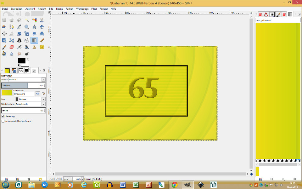Screen dimensions: 302x189
Task: Activate the Paintbrush tool in the toolbox
Action: click(4, 47)
